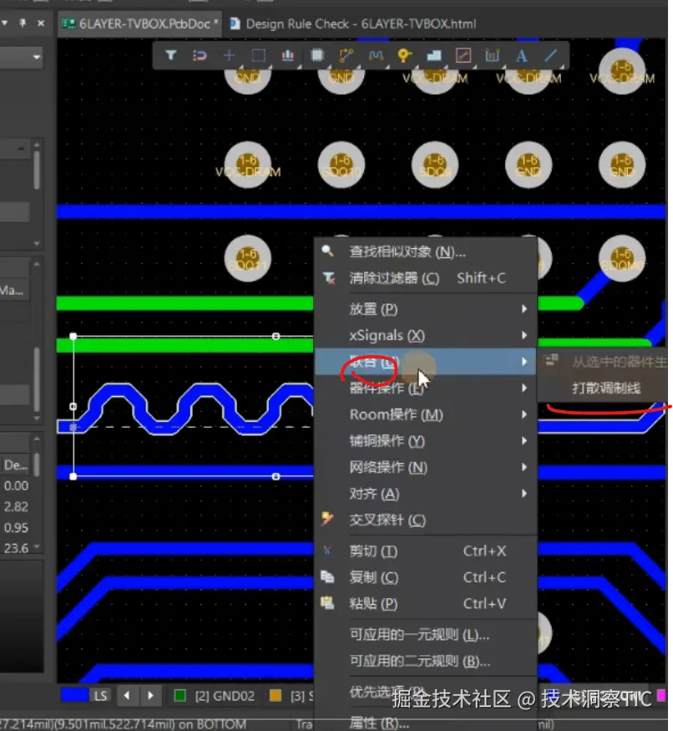Select 打散调制线 in the submenu

coord(606,388)
